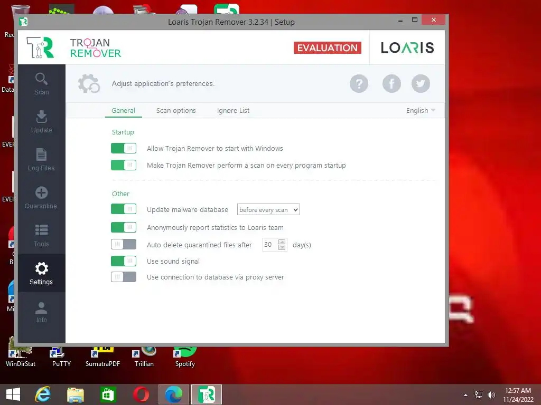Click 'Use connection to database via proxy server' text
Viewport: 541px width, 405px height.
[216, 277]
